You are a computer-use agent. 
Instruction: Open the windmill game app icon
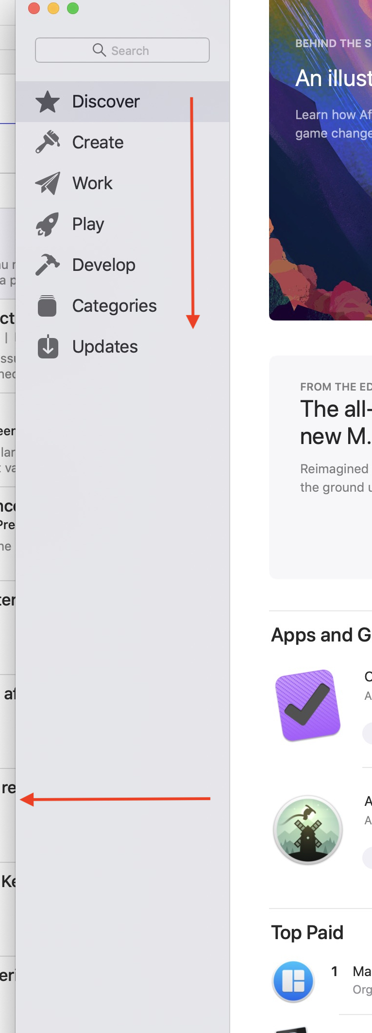coord(308,829)
